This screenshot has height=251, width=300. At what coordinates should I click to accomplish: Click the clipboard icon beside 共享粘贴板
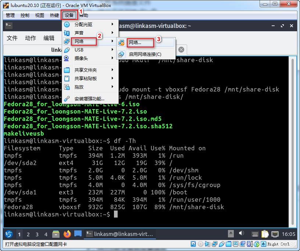coord(67,78)
